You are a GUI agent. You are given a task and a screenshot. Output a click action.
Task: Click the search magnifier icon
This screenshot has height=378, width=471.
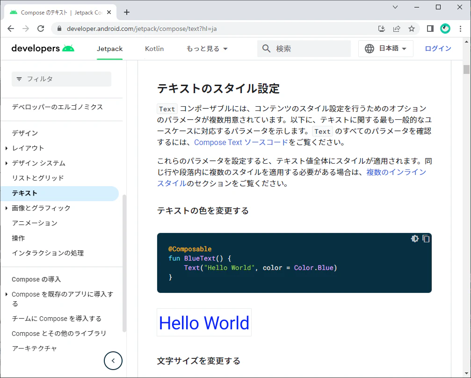coord(266,48)
